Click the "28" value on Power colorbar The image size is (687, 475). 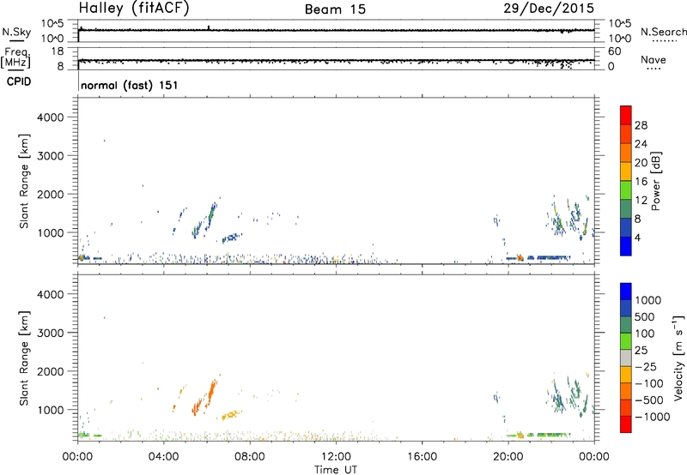(641, 125)
